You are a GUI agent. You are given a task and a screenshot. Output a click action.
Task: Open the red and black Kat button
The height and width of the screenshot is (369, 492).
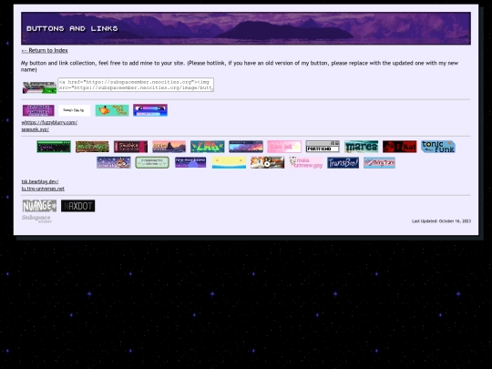click(400, 147)
